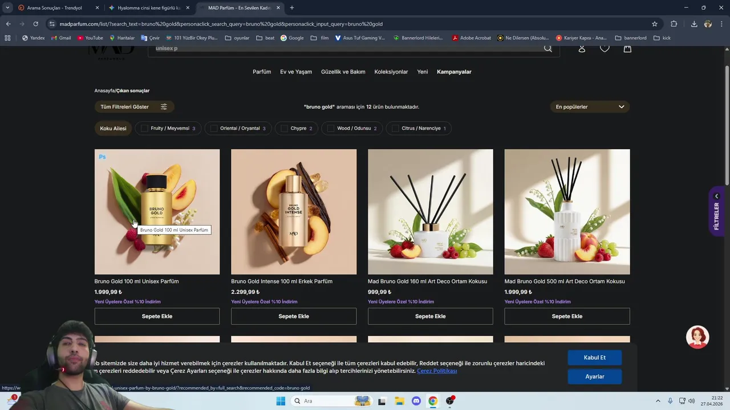The height and width of the screenshot is (410, 730).
Task: Add Mad Bruno Gold 500 ml to cart
Action: pos(567,316)
